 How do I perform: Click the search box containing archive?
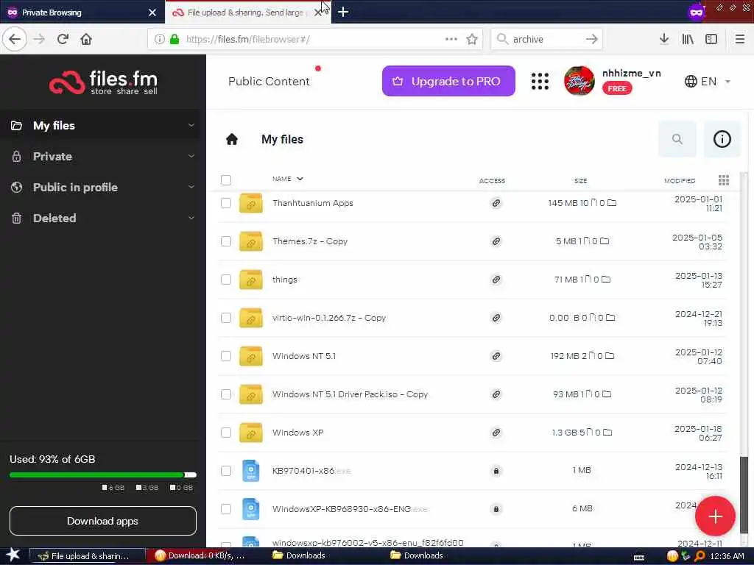pyautogui.click(x=547, y=39)
